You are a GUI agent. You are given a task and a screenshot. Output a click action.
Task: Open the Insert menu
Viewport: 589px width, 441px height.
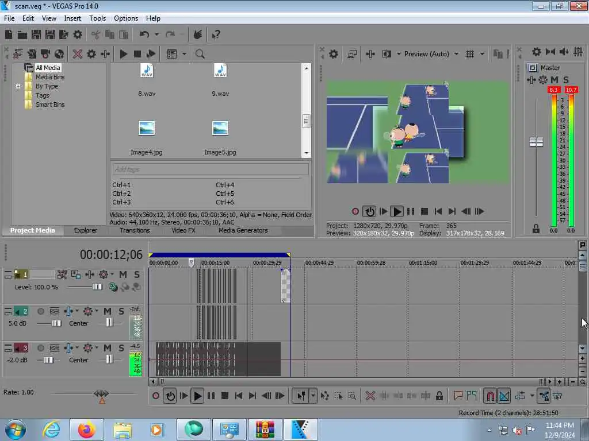tap(72, 18)
